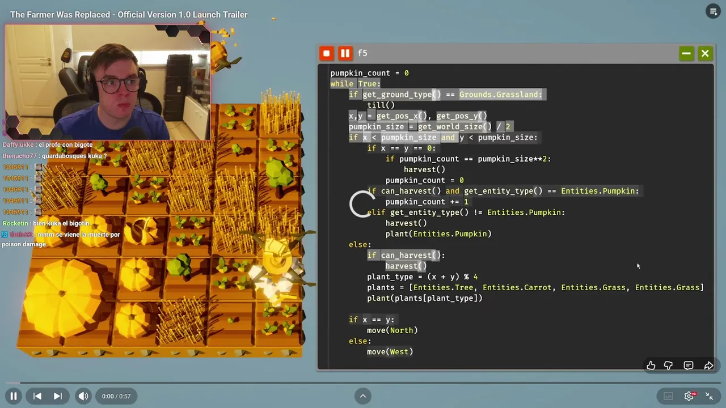Click the 'f5' window title label
Image resolution: width=726 pixels, height=408 pixels.
click(x=362, y=53)
